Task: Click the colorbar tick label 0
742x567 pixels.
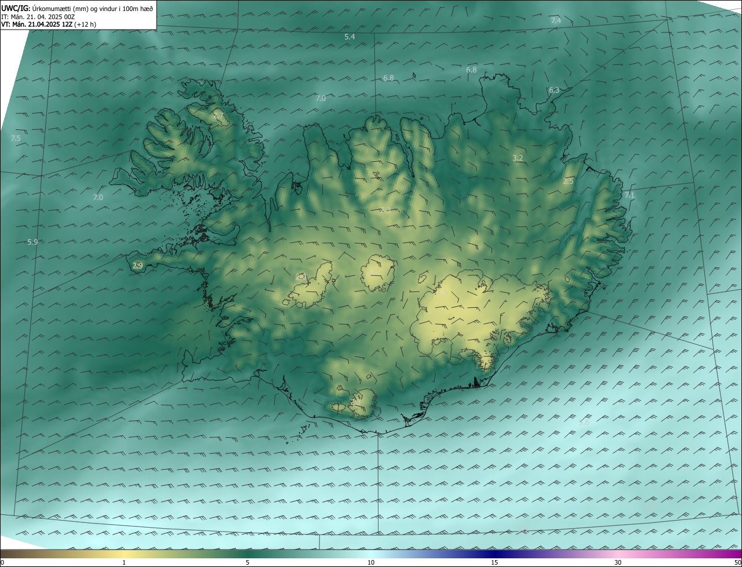Action: [2, 562]
